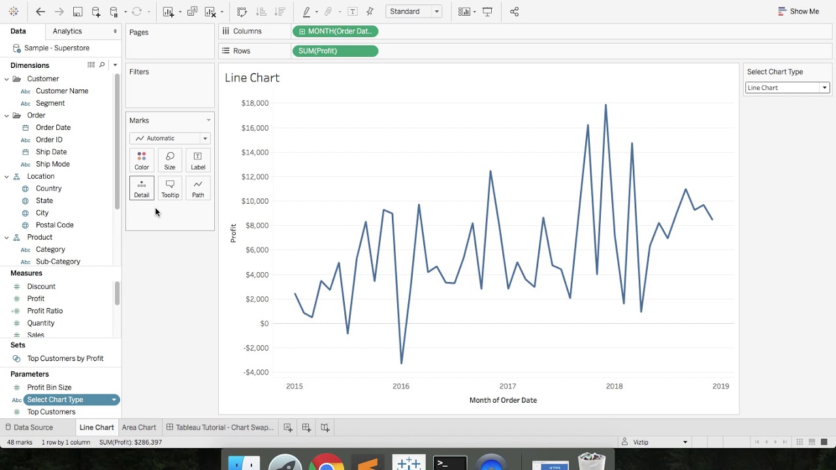
Task: Click the Label button on Marks card
Action: 198,161
